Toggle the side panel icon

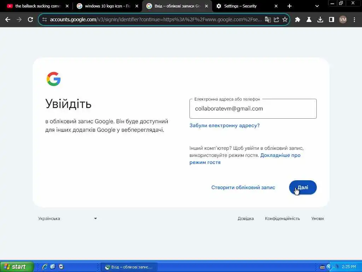[332, 20]
